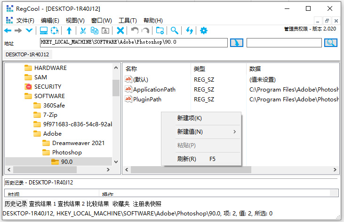344x222 pixels.
Task: Select the Photoshop key in tree
Action: [67, 153]
